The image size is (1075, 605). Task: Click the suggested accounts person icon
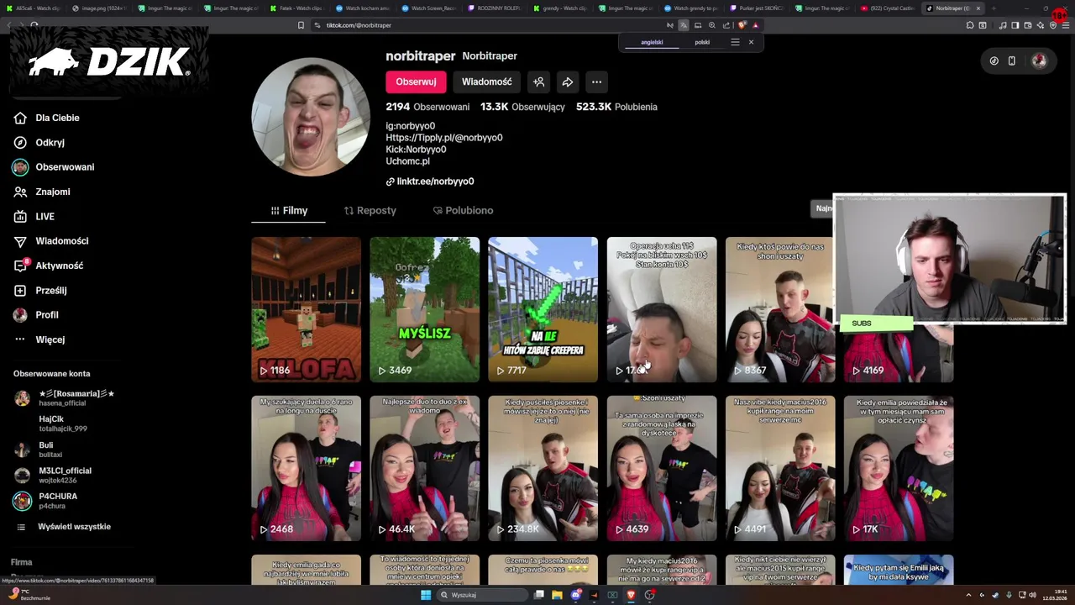538,82
